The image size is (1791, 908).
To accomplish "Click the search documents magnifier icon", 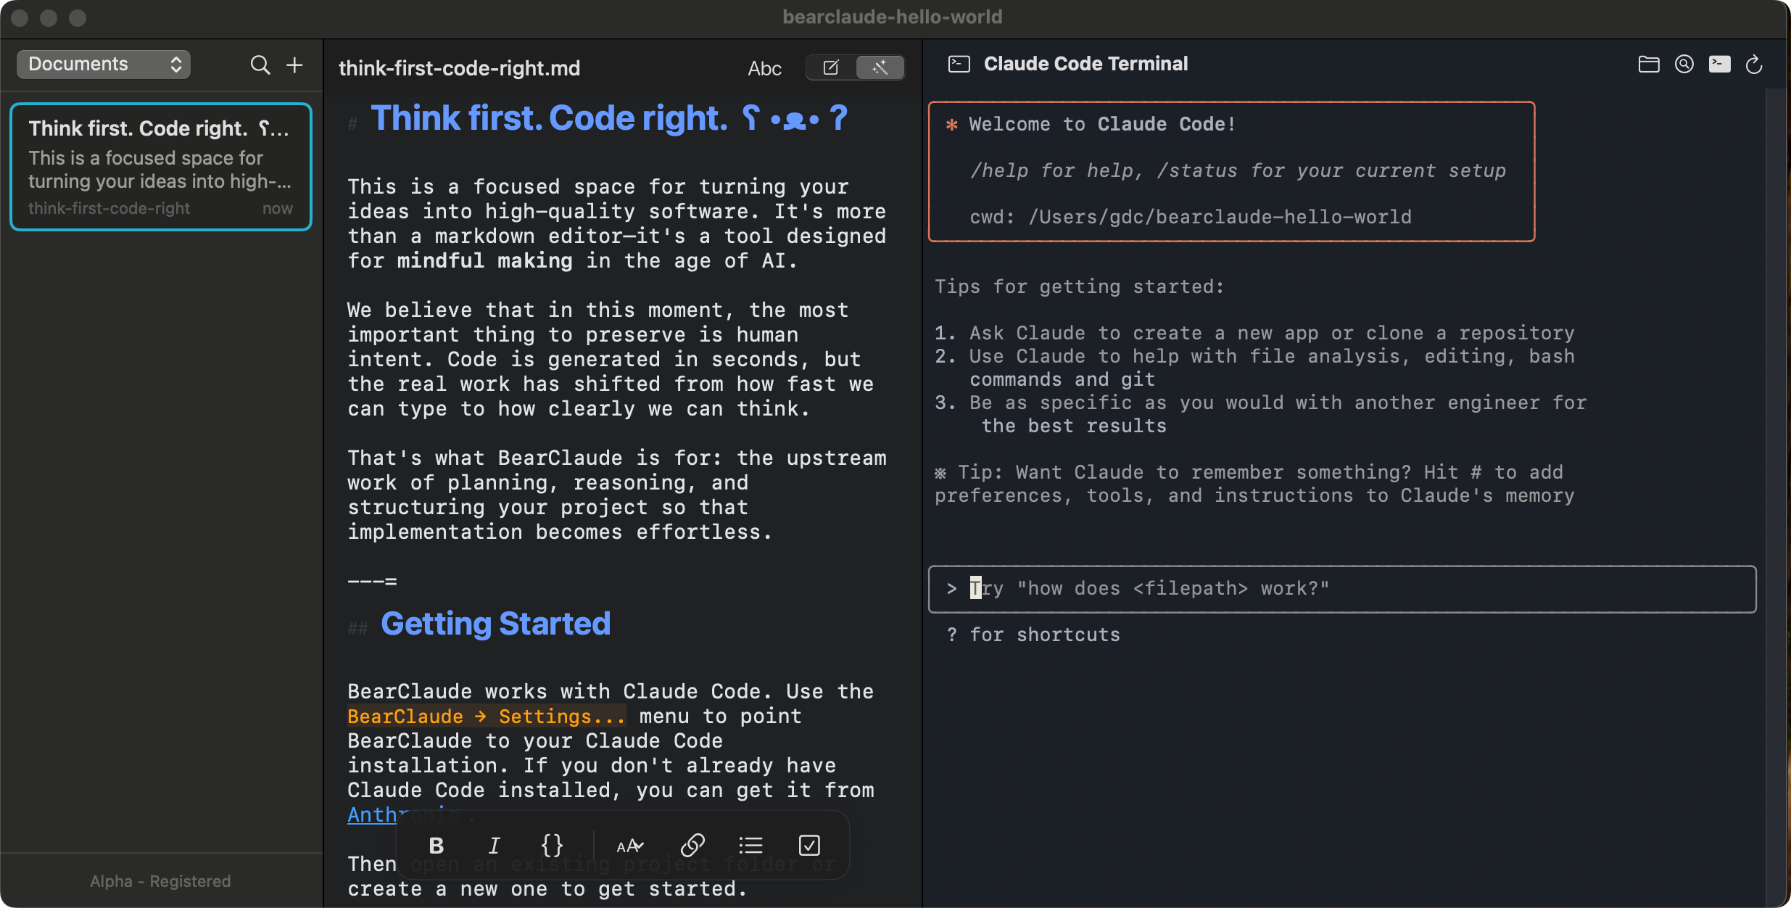I will [260, 65].
